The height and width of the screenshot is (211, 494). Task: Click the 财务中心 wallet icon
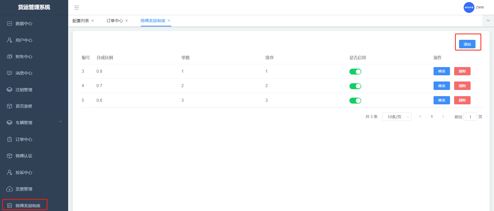(x=10, y=57)
